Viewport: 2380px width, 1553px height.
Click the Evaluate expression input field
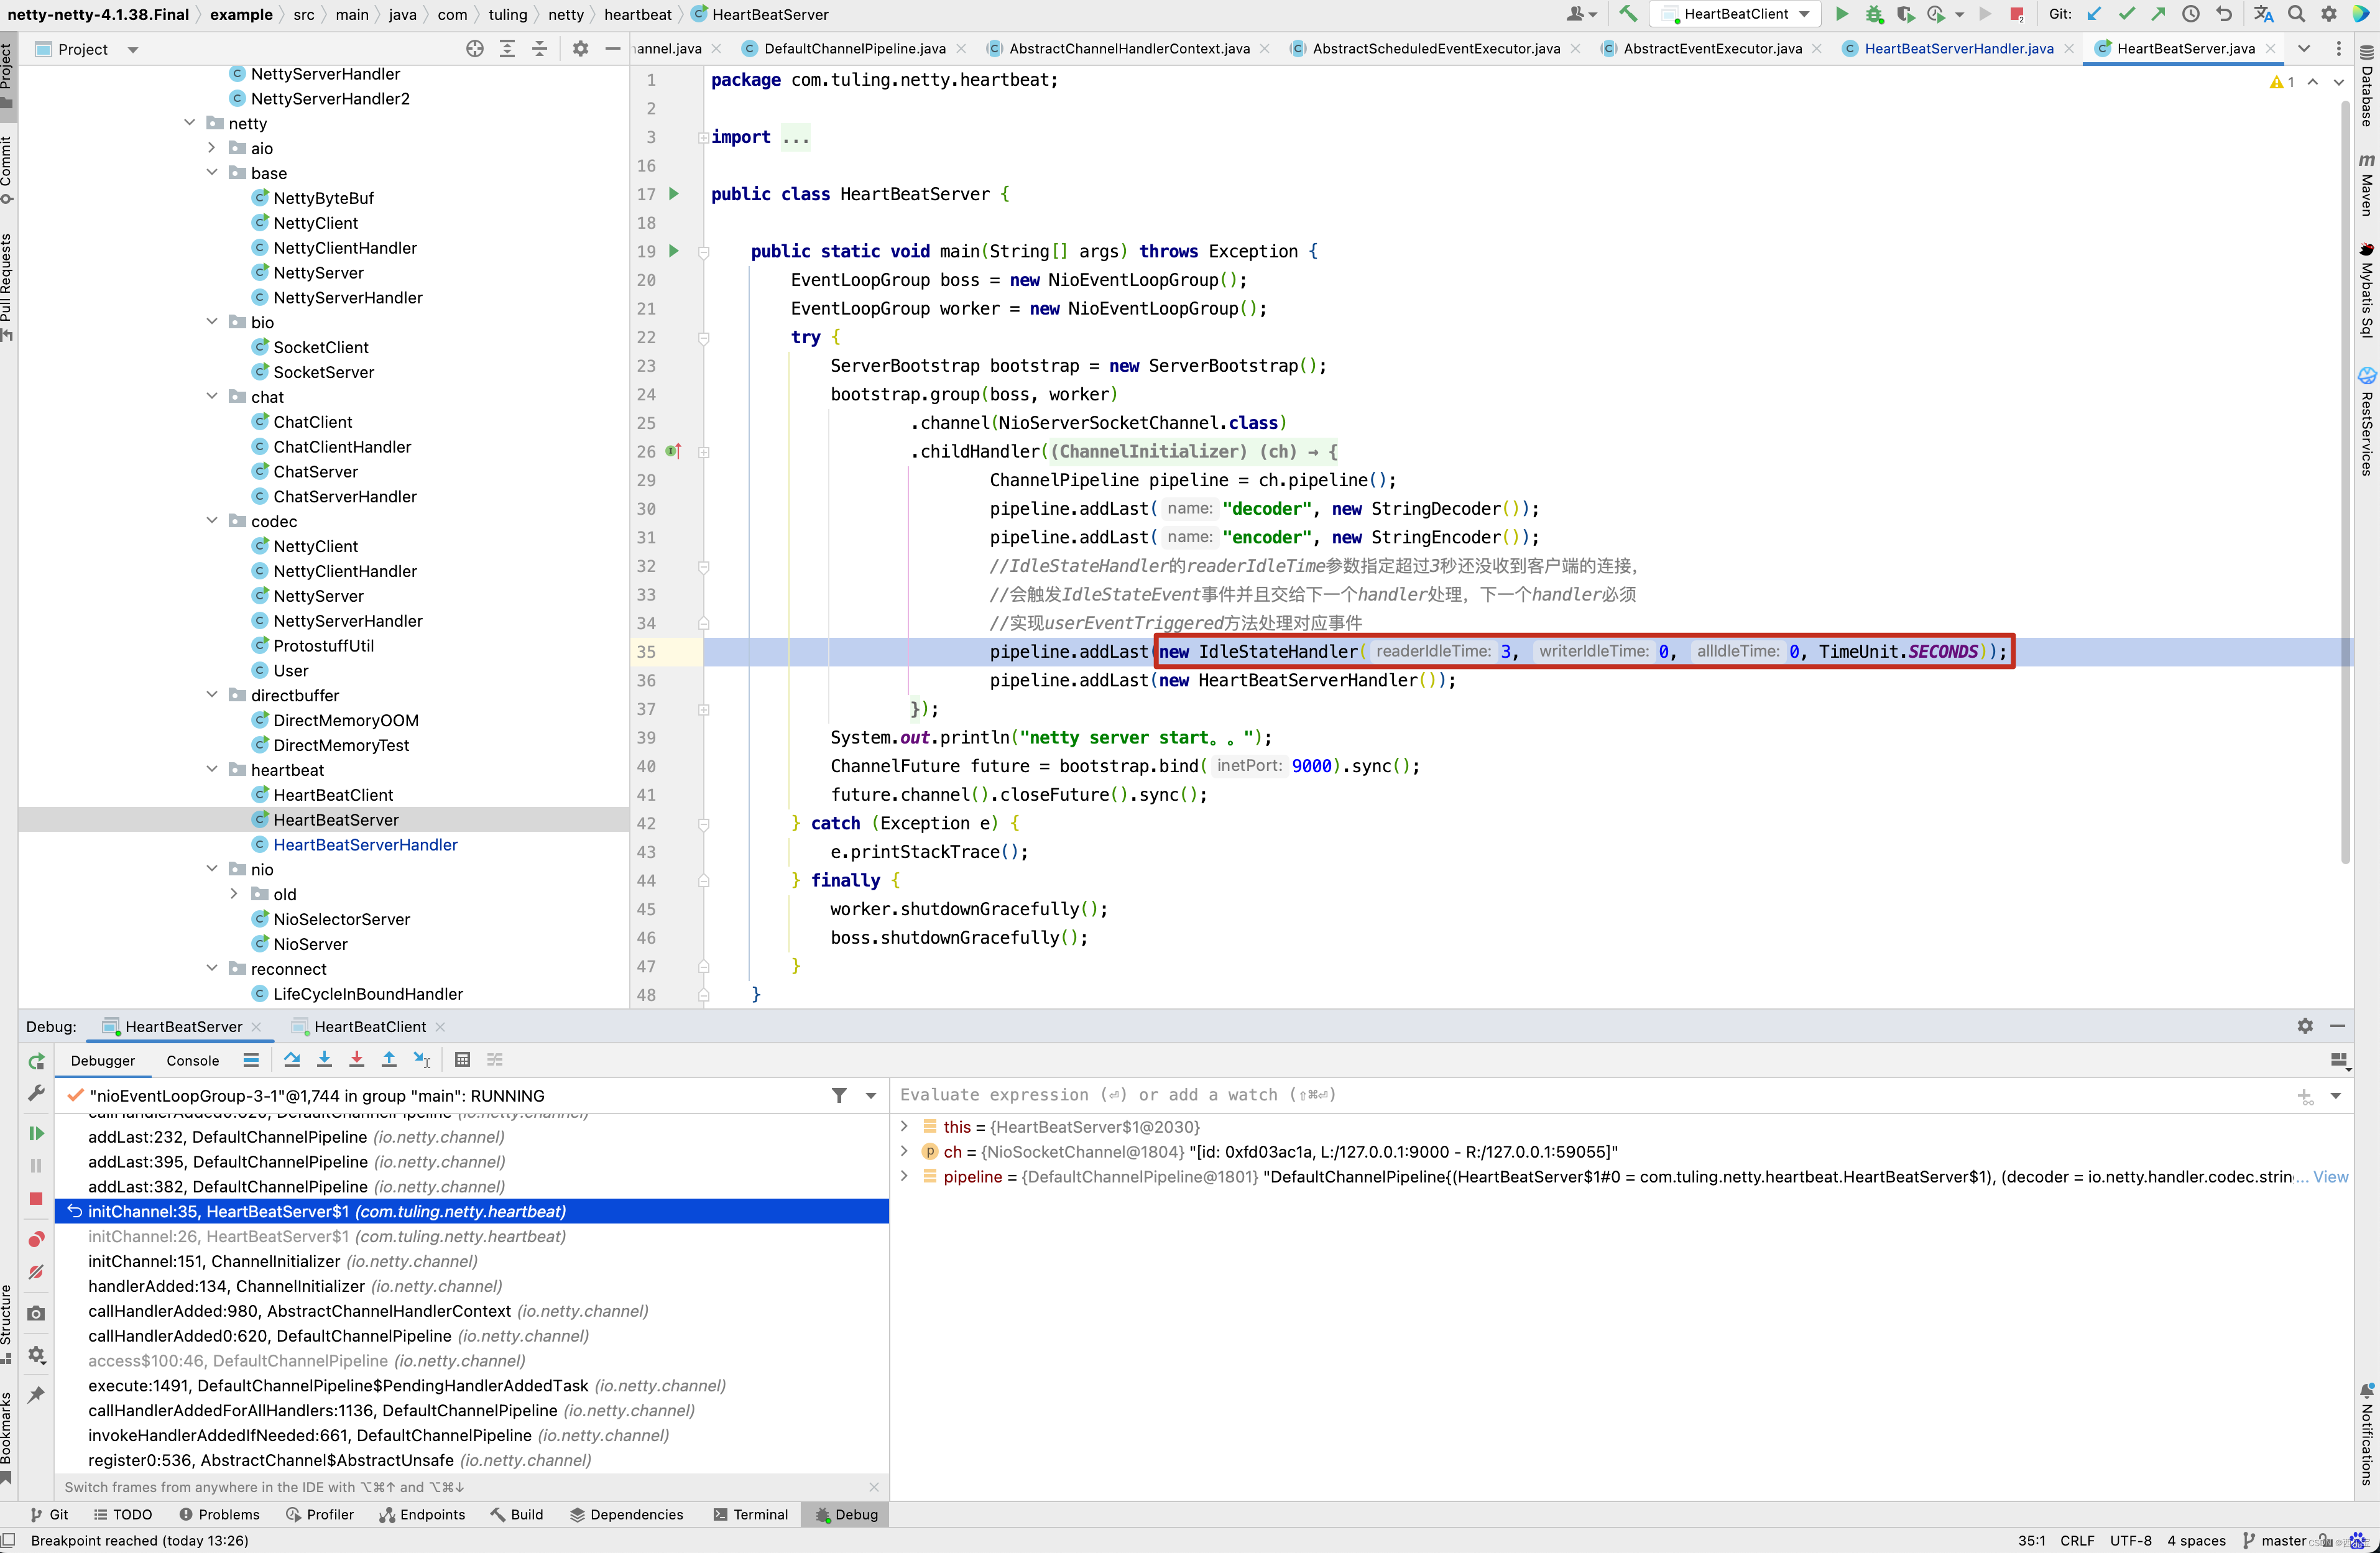point(1590,1094)
